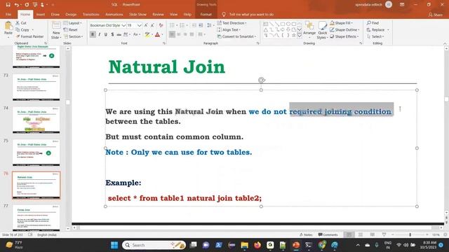Expand the Layout dropdown
Viewport: 449px width, 252px height.
(73, 23)
